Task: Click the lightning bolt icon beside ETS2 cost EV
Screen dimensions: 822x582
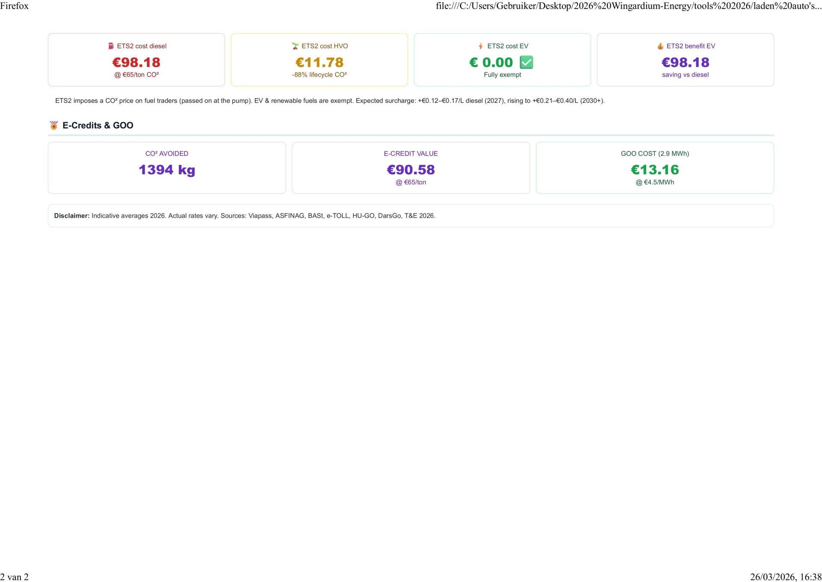Action: tap(480, 46)
